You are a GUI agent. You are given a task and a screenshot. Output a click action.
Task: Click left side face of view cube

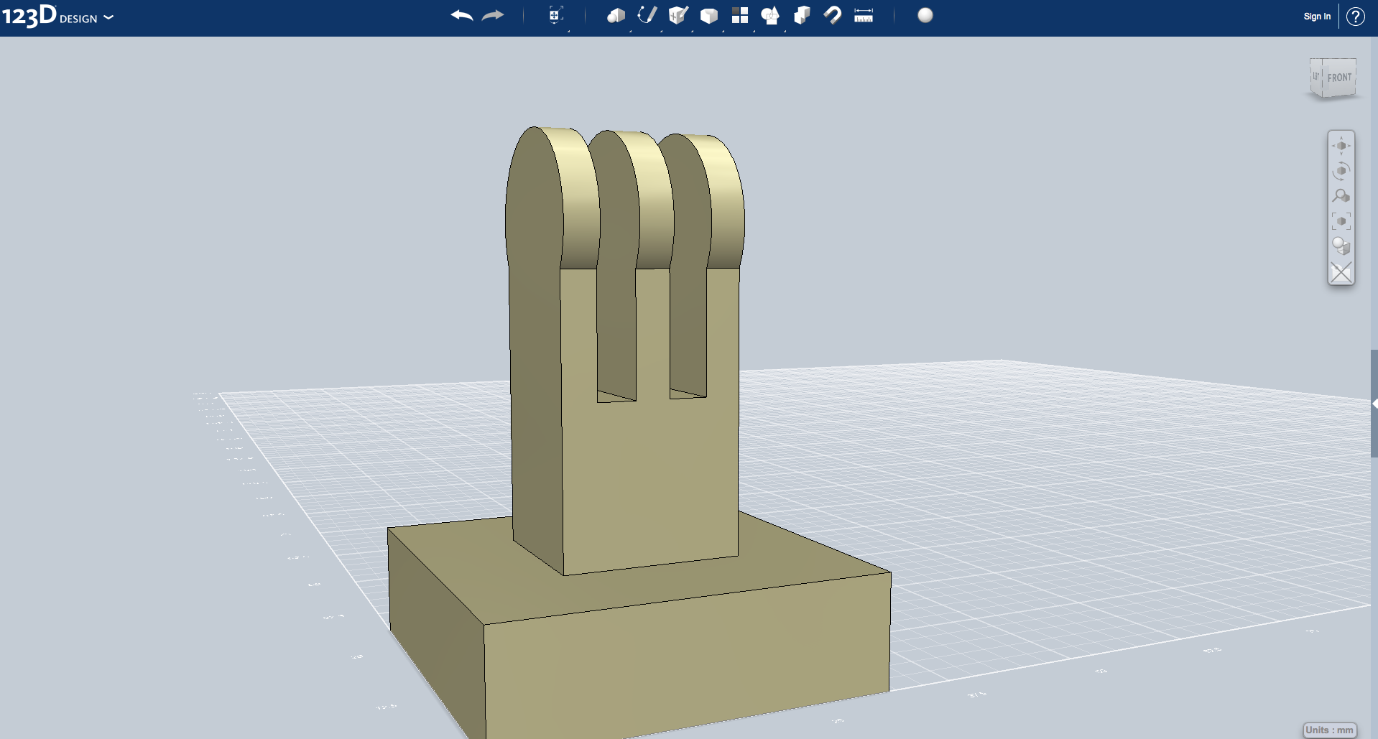coord(1316,78)
